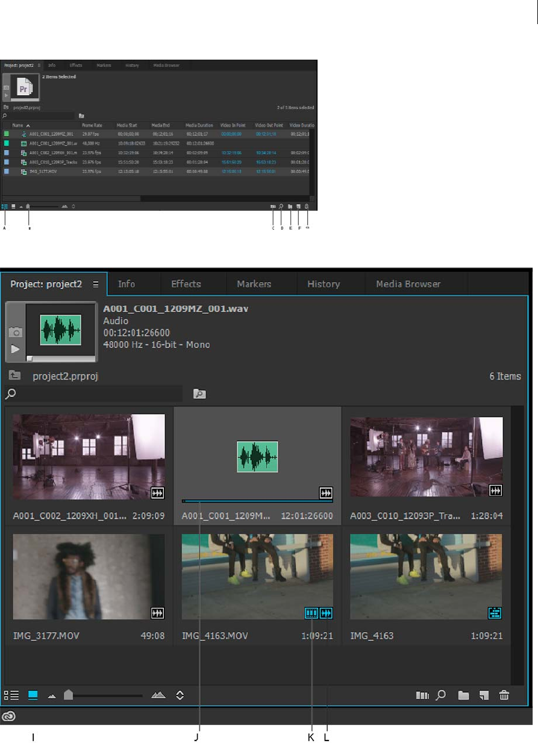This screenshot has height=743, width=538.
Task: Open the History tab in the large panel
Action: [x=324, y=284]
